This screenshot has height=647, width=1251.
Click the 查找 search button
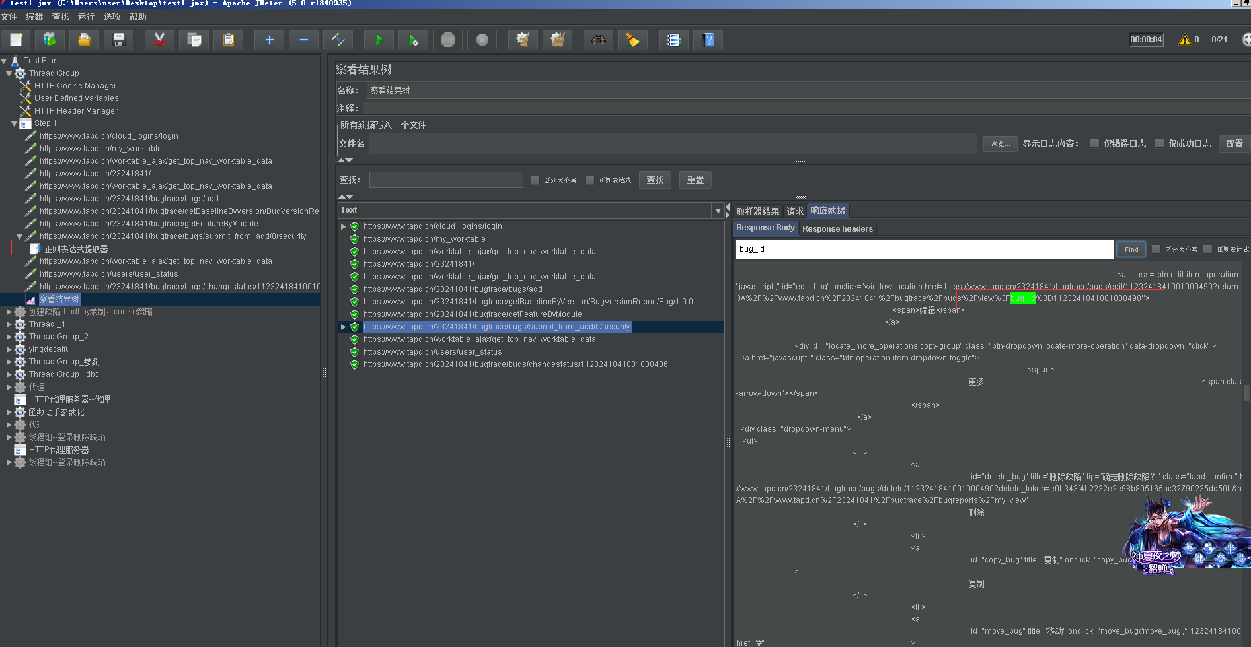(655, 180)
